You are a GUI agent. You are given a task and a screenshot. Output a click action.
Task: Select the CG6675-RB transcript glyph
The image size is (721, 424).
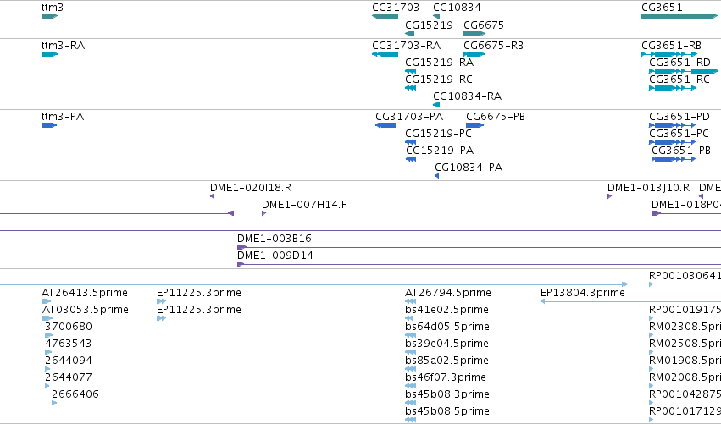(x=474, y=54)
